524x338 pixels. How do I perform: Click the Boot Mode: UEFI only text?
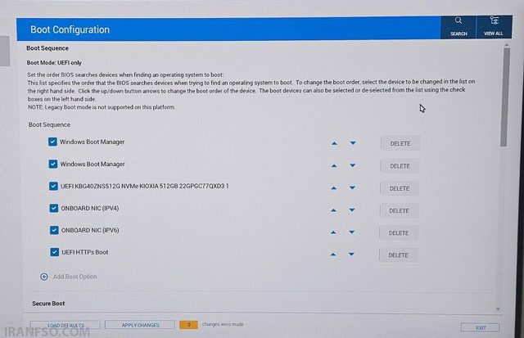54,63
